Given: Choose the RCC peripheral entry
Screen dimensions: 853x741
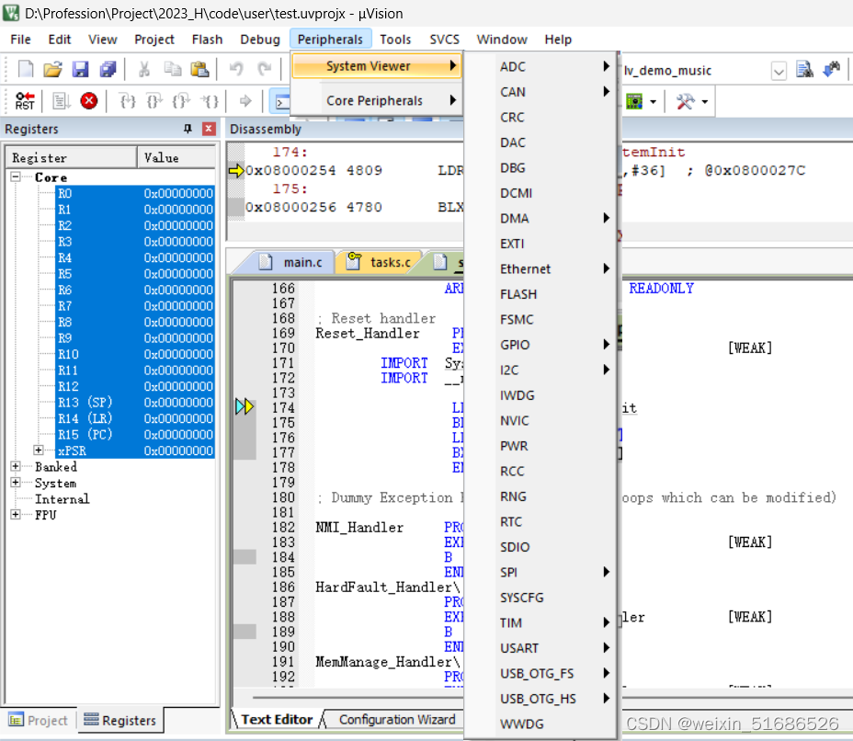Looking at the screenshot, I should [x=540, y=471].
